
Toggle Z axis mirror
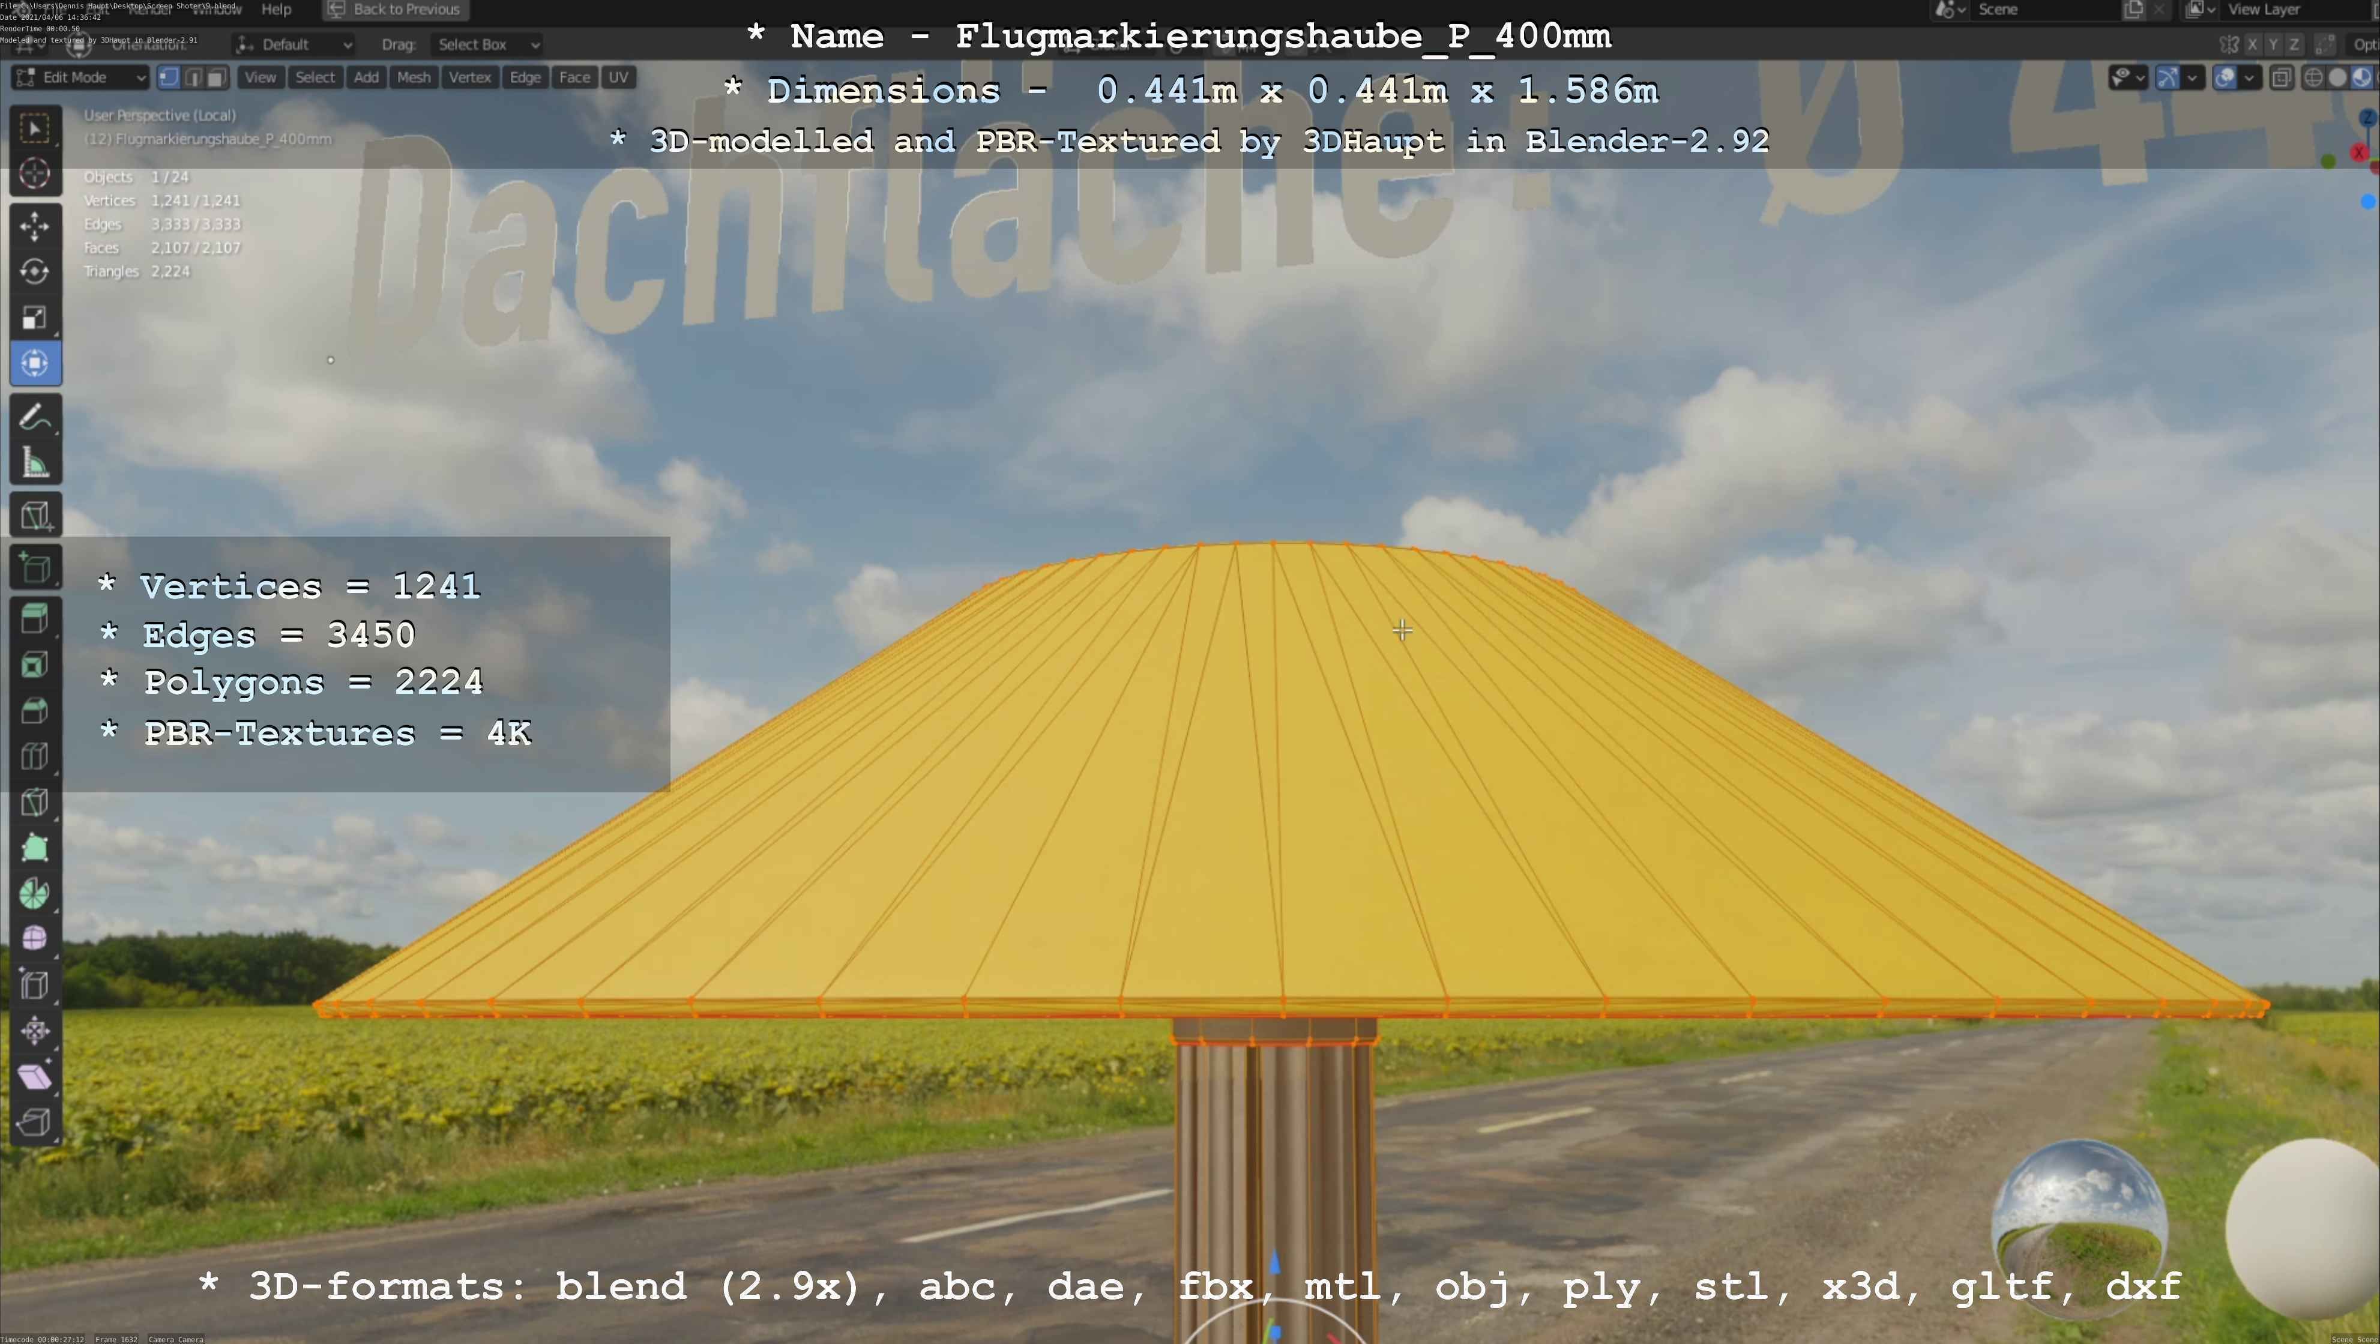click(2293, 44)
